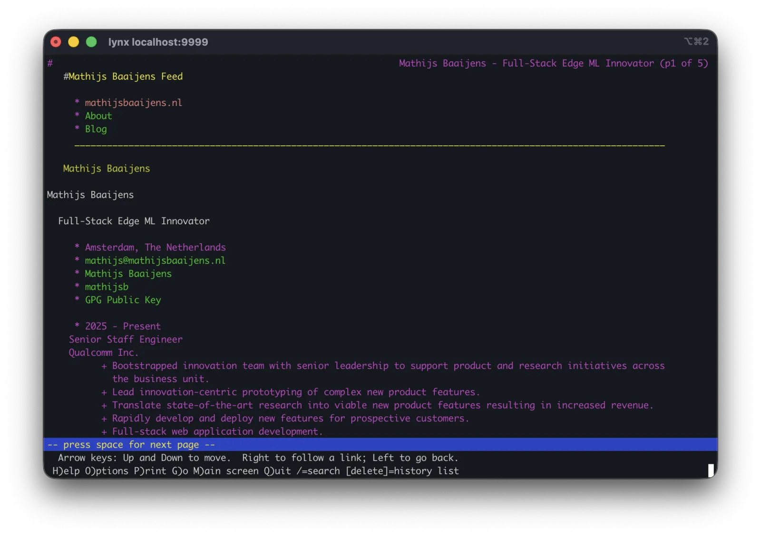
Task: Open the mathijs@mathijsbaaijens.nl email link
Action: click(x=155, y=260)
